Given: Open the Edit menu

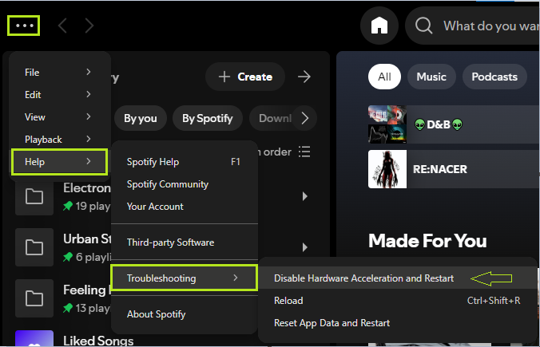Looking at the screenshot, I should 59,95.
